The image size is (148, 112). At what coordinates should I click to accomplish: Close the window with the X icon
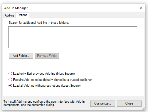(x=141, y=8)
